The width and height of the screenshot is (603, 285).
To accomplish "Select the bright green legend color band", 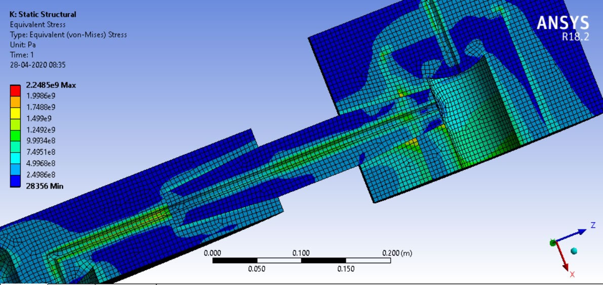I will click(15, 135).
